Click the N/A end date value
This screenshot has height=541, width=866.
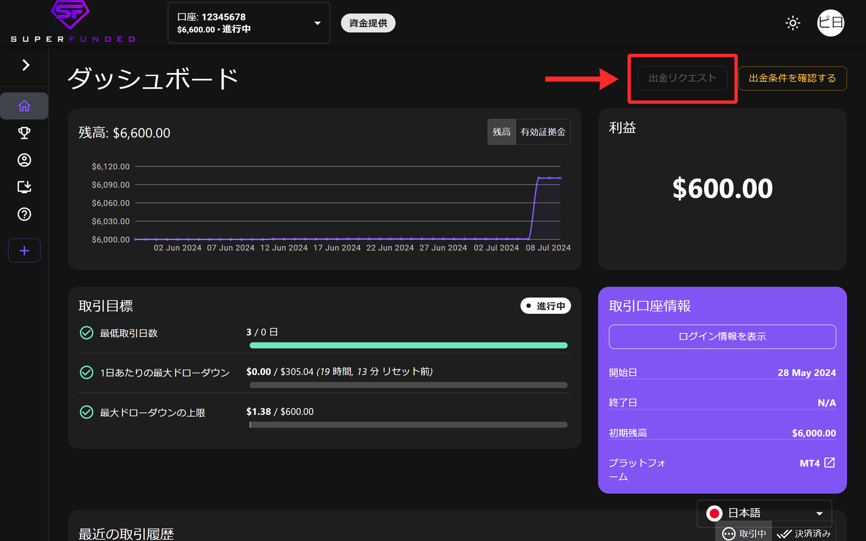click(x=826, y=403)
